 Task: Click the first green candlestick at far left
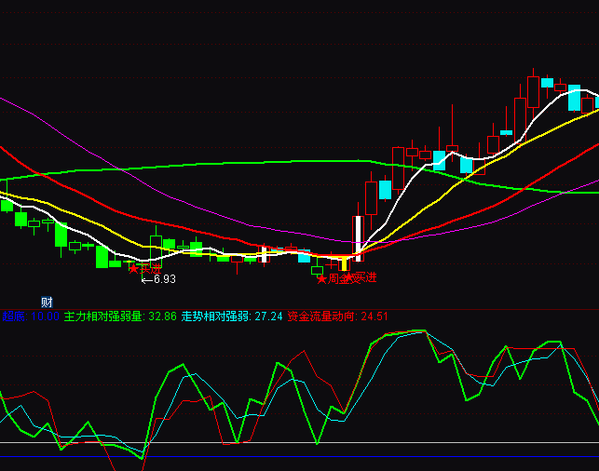tap(7, 204)
